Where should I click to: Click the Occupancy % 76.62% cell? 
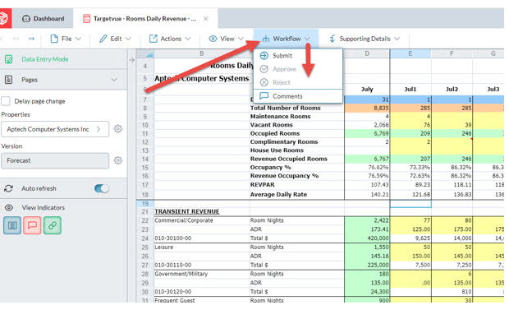coord(367,168)
